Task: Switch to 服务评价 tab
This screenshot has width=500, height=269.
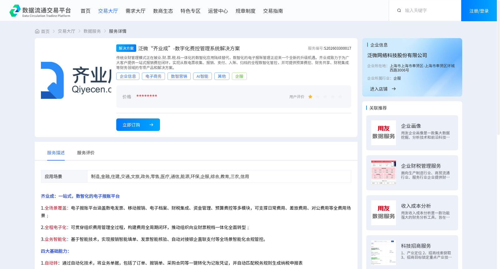Action: (86, 153)
